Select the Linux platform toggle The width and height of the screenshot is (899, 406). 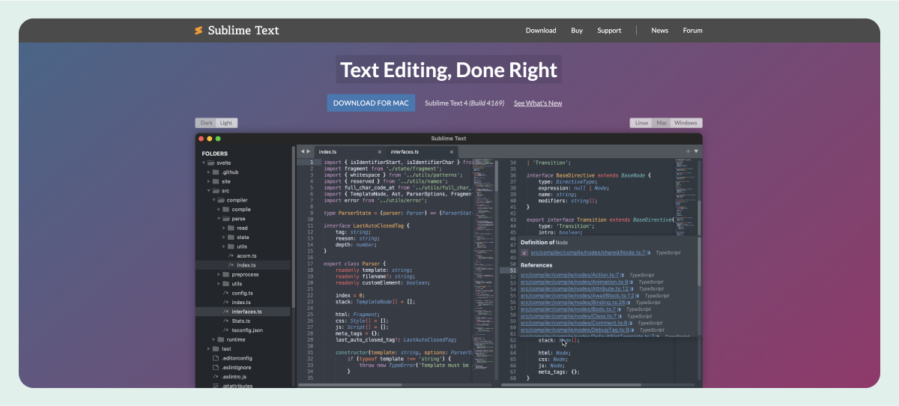641,123
